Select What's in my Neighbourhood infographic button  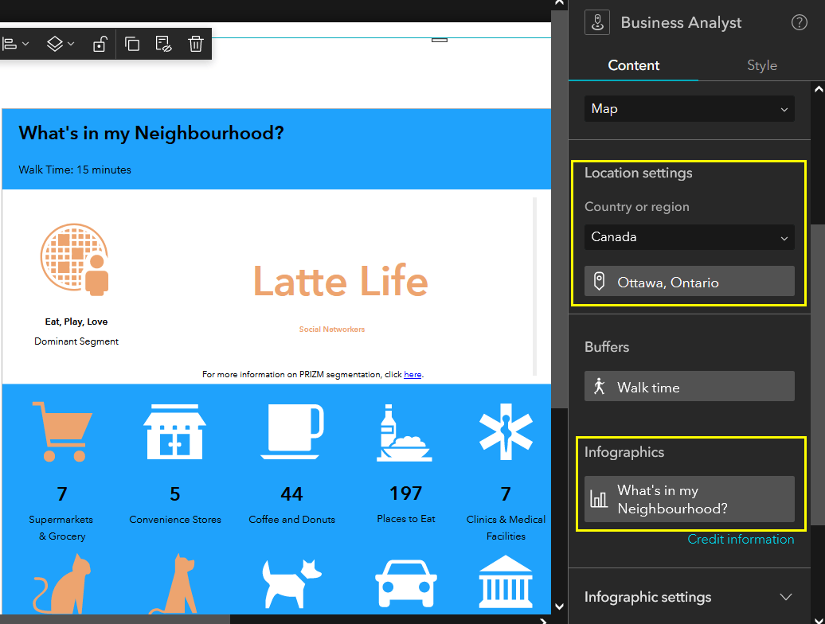[690, 499]
